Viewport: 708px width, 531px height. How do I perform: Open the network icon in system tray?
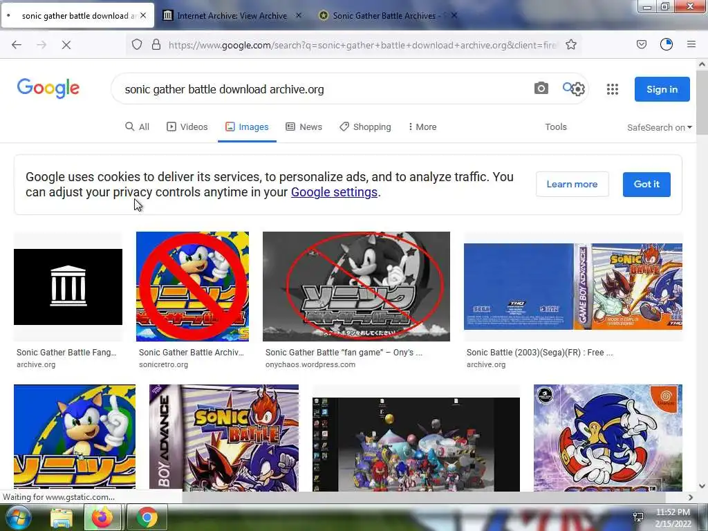point(638,517)
